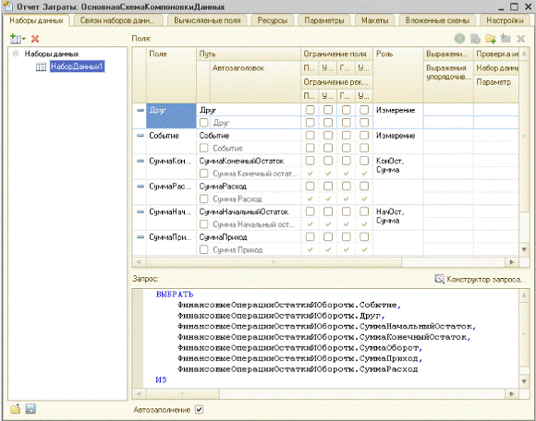Collapse the Наборы данных tree node
The height and width of the screenshot is (421, 536).
(x=16, y=54)
